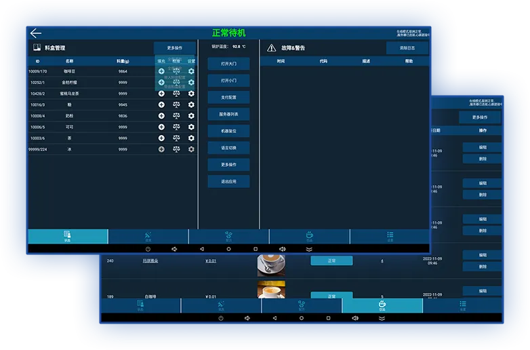Screen dimensions: 530x350
Task: Tap volume down icon in front window nav bar
Action: point(174,249)
